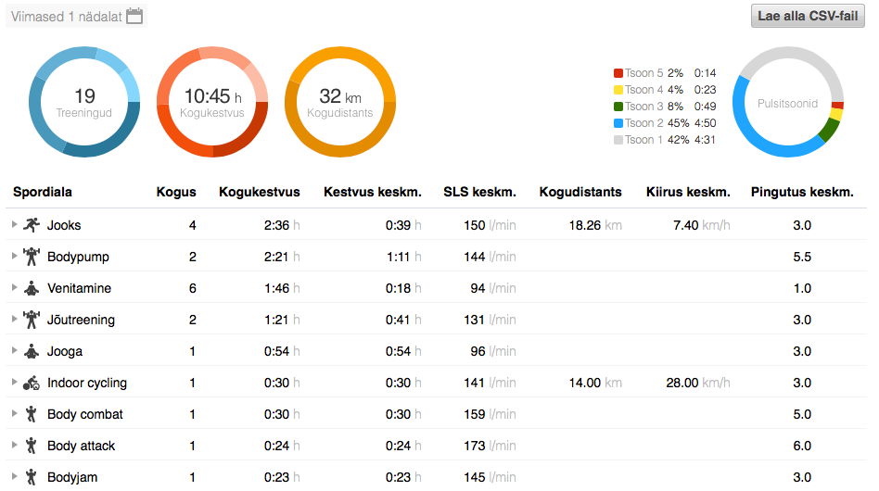879x491 pixels.
Task: Expand the Bodypump row details
Action: click(14, 257)
